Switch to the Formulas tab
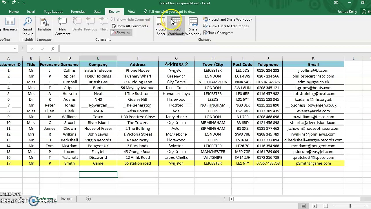 click(78, 12)
